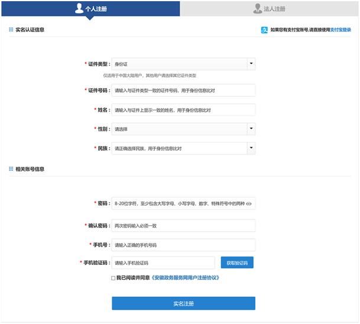Open the 证件类型 dropdown arrow

[x=251, y=64]
